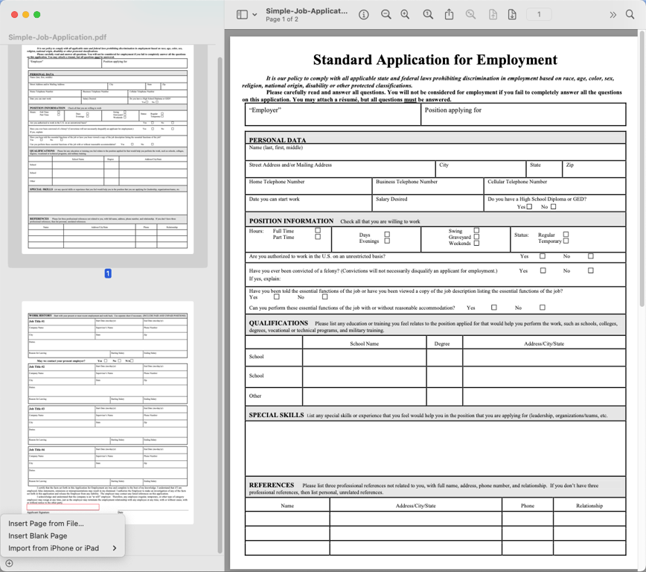Open the Search magnifier in toolbar

[630, 14]
